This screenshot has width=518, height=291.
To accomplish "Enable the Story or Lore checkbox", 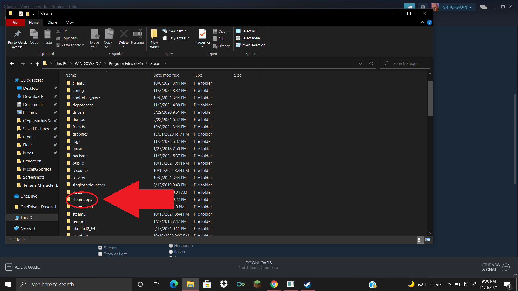I will 100,254.
